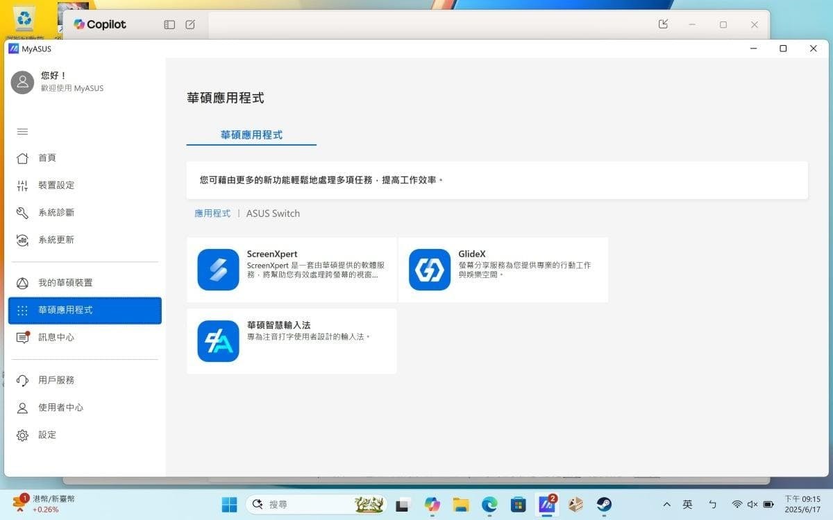833x520 pixels.
Task: Click the 訊息中心 message icon with red dot
Action: coord(23,337)
